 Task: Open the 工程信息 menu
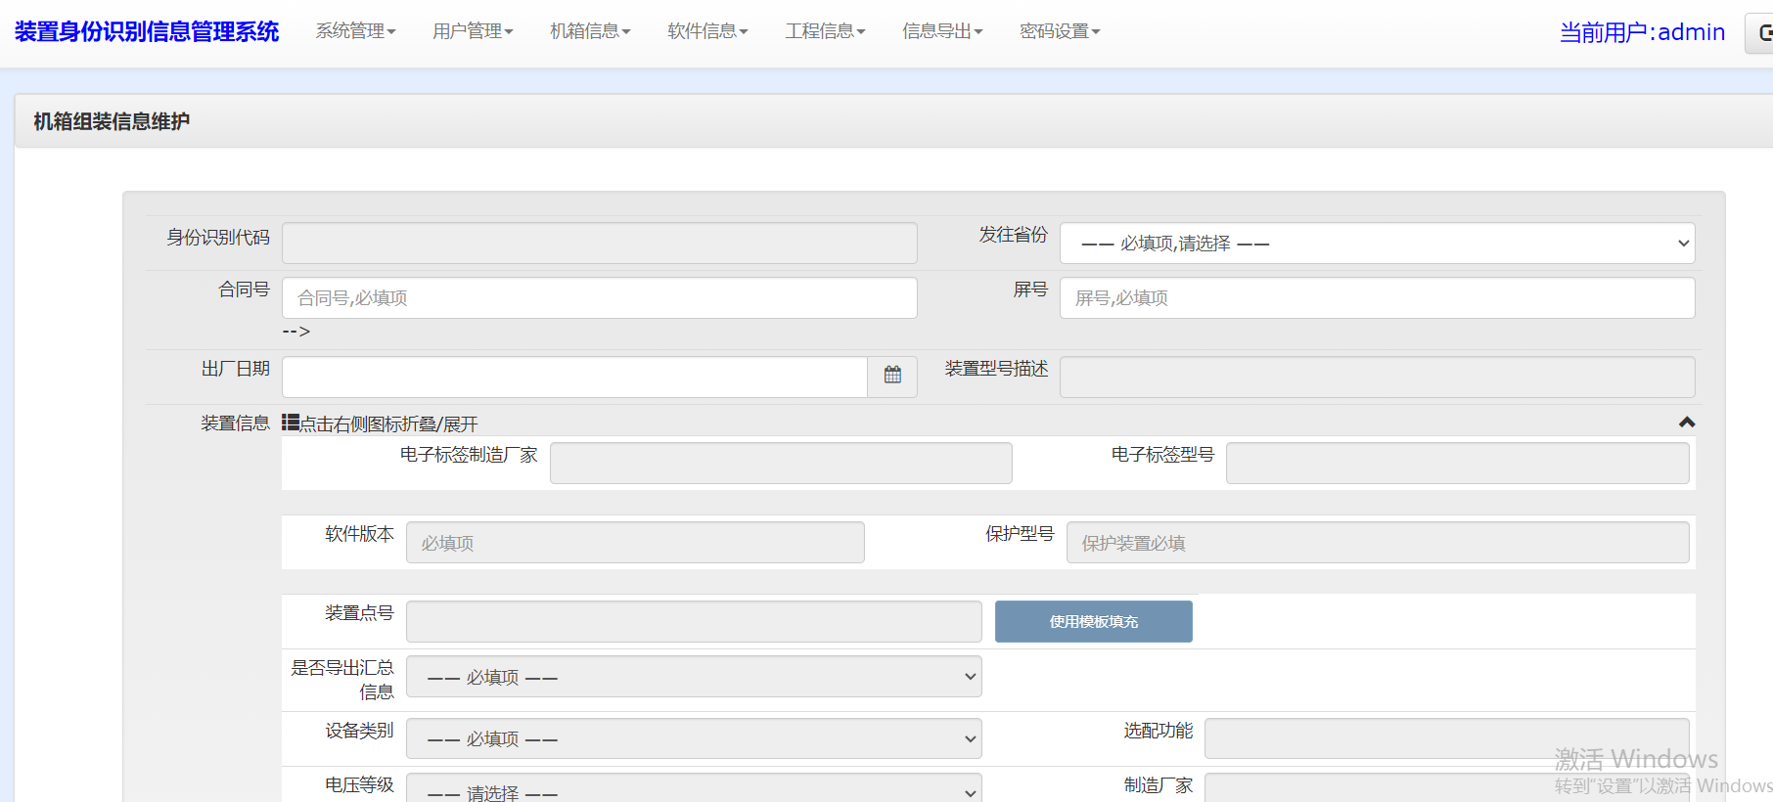(825, 31)
